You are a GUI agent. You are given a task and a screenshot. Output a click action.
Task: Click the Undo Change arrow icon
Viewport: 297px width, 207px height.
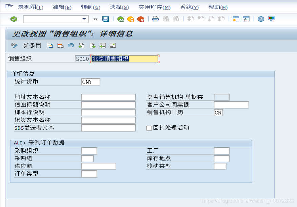click(x=71, y=45)
